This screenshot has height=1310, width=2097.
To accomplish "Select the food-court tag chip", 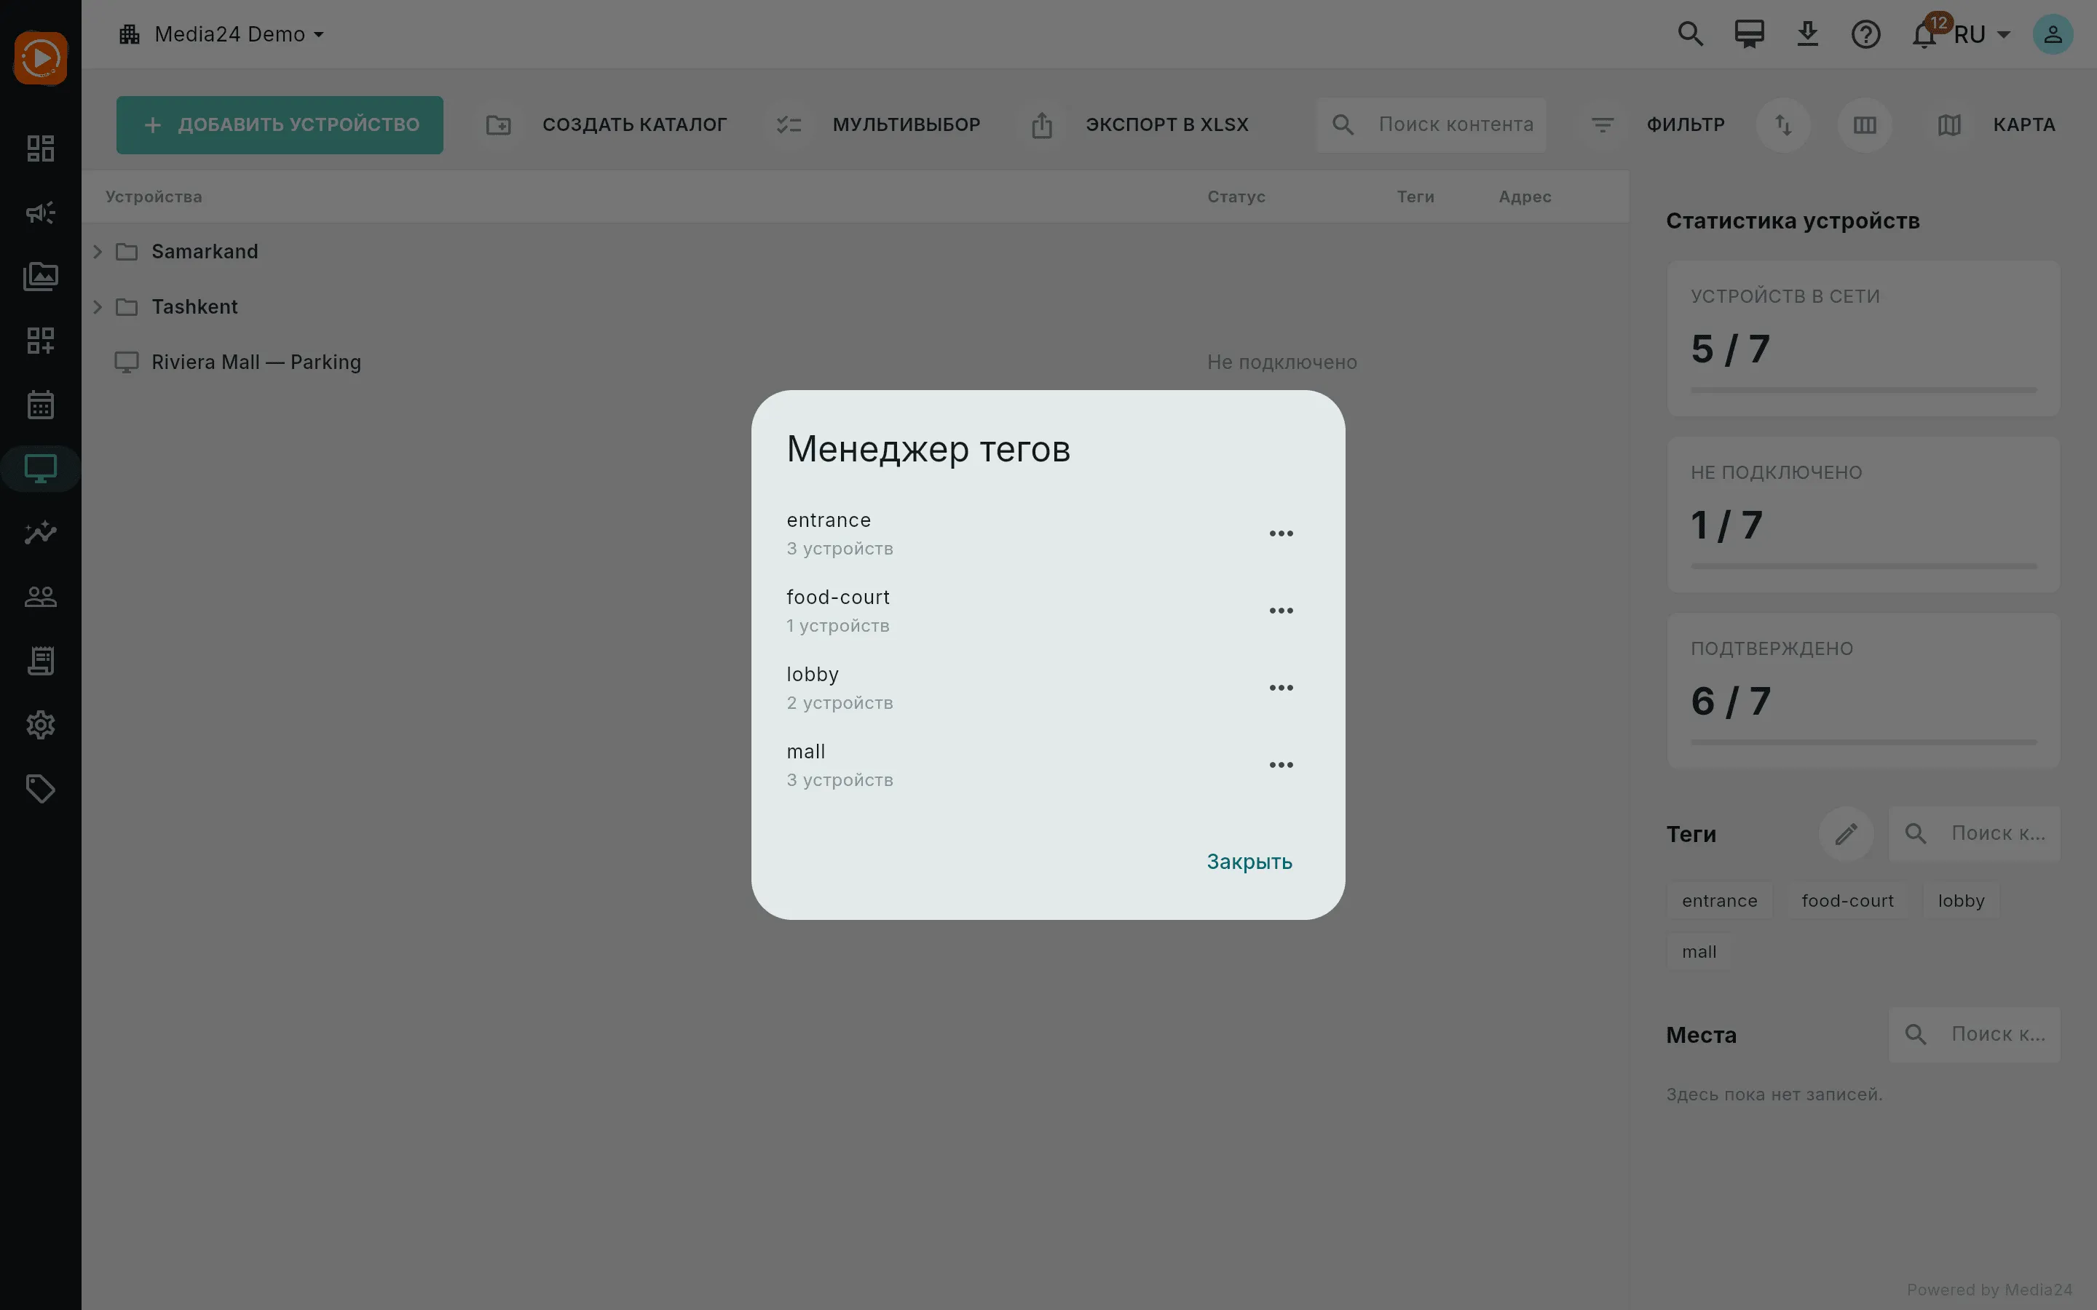I will pos(1847,901).
